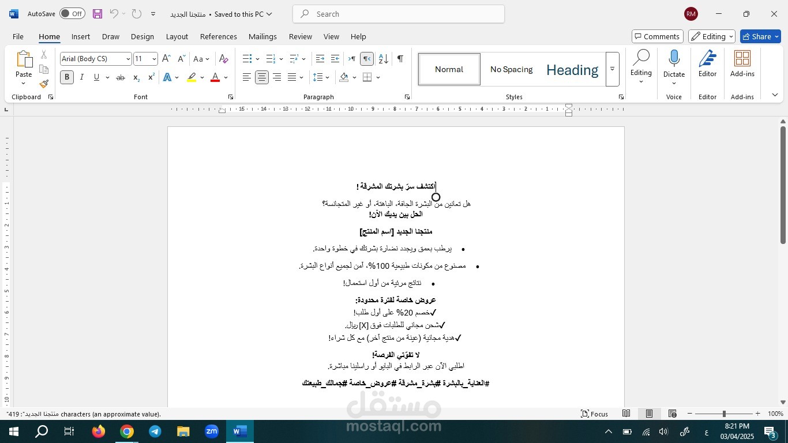Apply superscript formatting
The image size is (788, 443).
151,77
